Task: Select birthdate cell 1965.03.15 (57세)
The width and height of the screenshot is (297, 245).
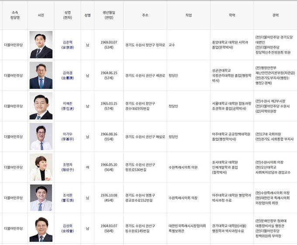Action: pyautogui.click(x=109, y=106)
